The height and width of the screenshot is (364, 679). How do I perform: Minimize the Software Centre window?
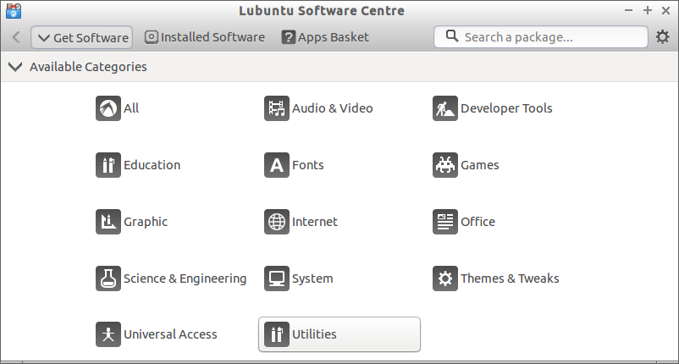[628, 10]
